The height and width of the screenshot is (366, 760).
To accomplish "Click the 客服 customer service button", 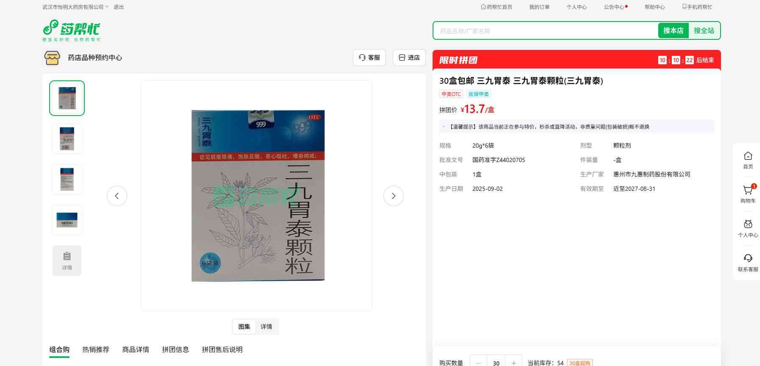I will coord(369,58).
